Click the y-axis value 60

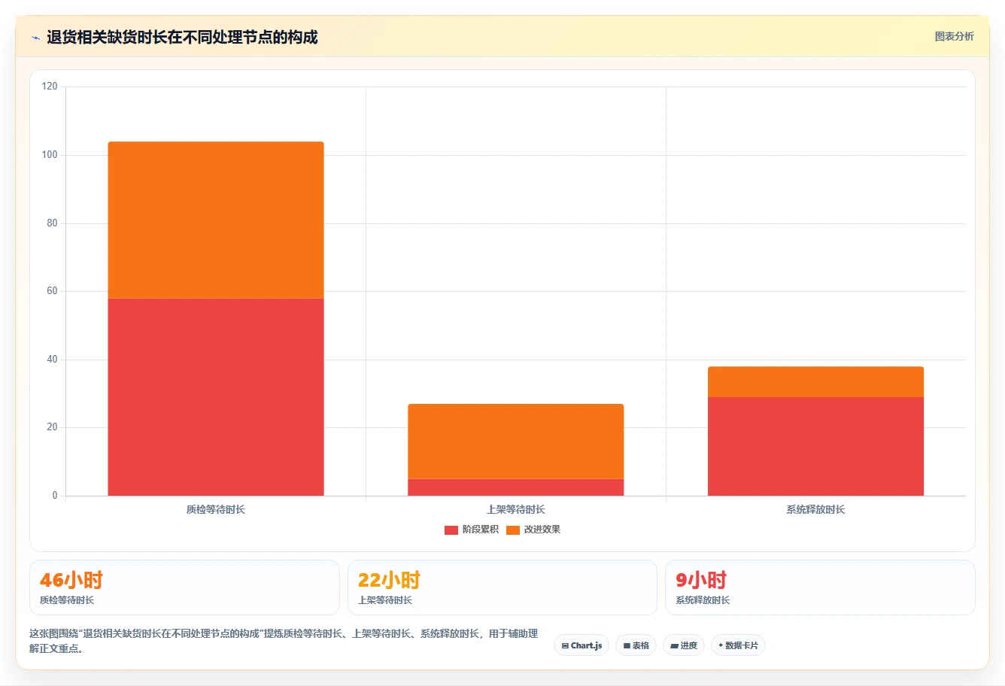(x=52, y=291)
